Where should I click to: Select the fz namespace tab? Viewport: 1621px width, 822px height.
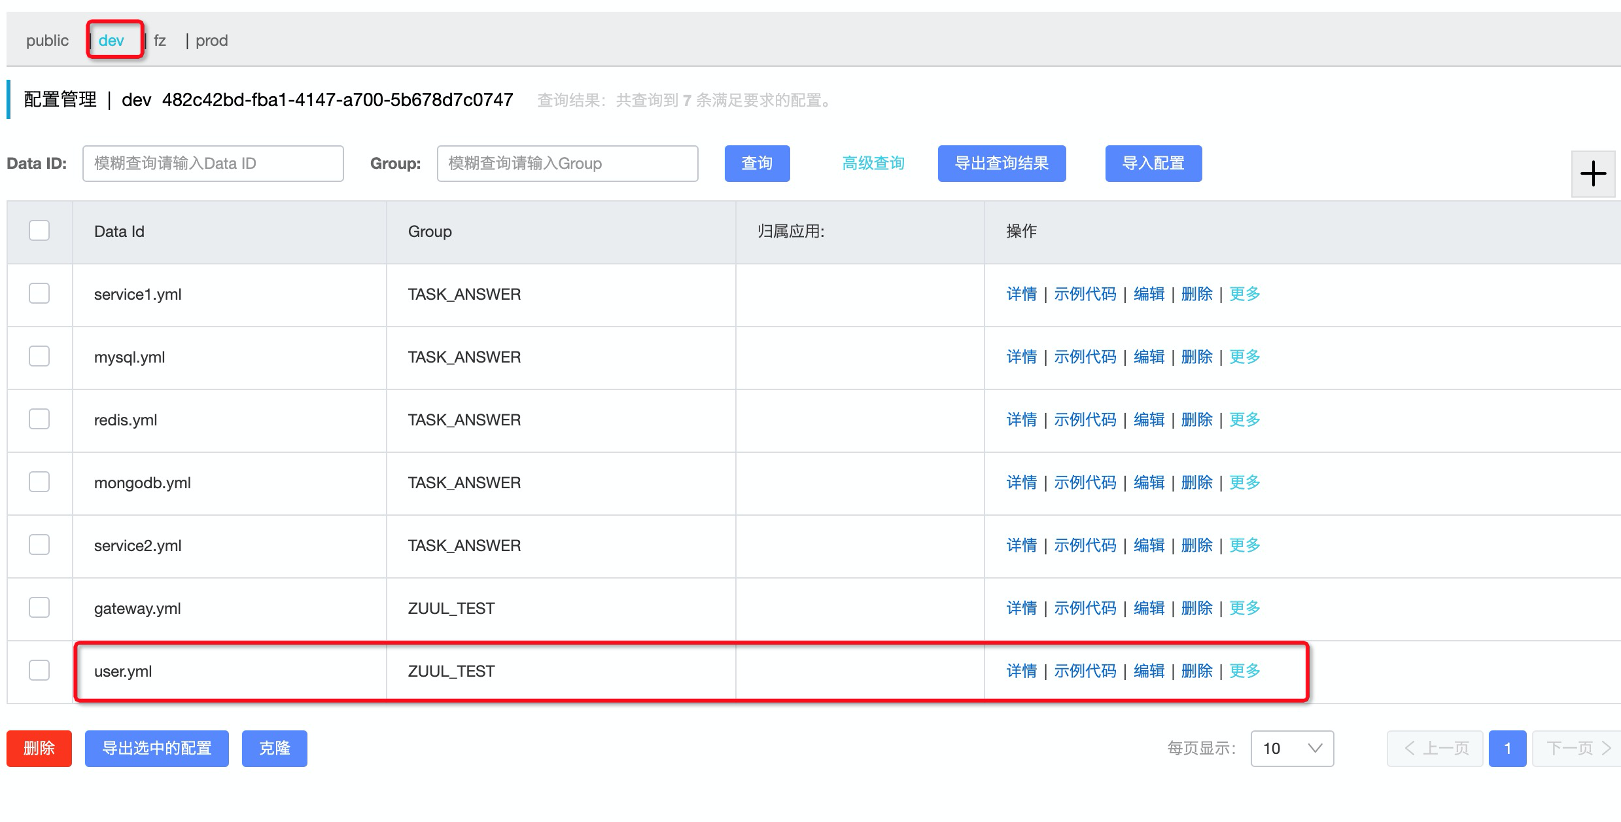click(160, 41)
